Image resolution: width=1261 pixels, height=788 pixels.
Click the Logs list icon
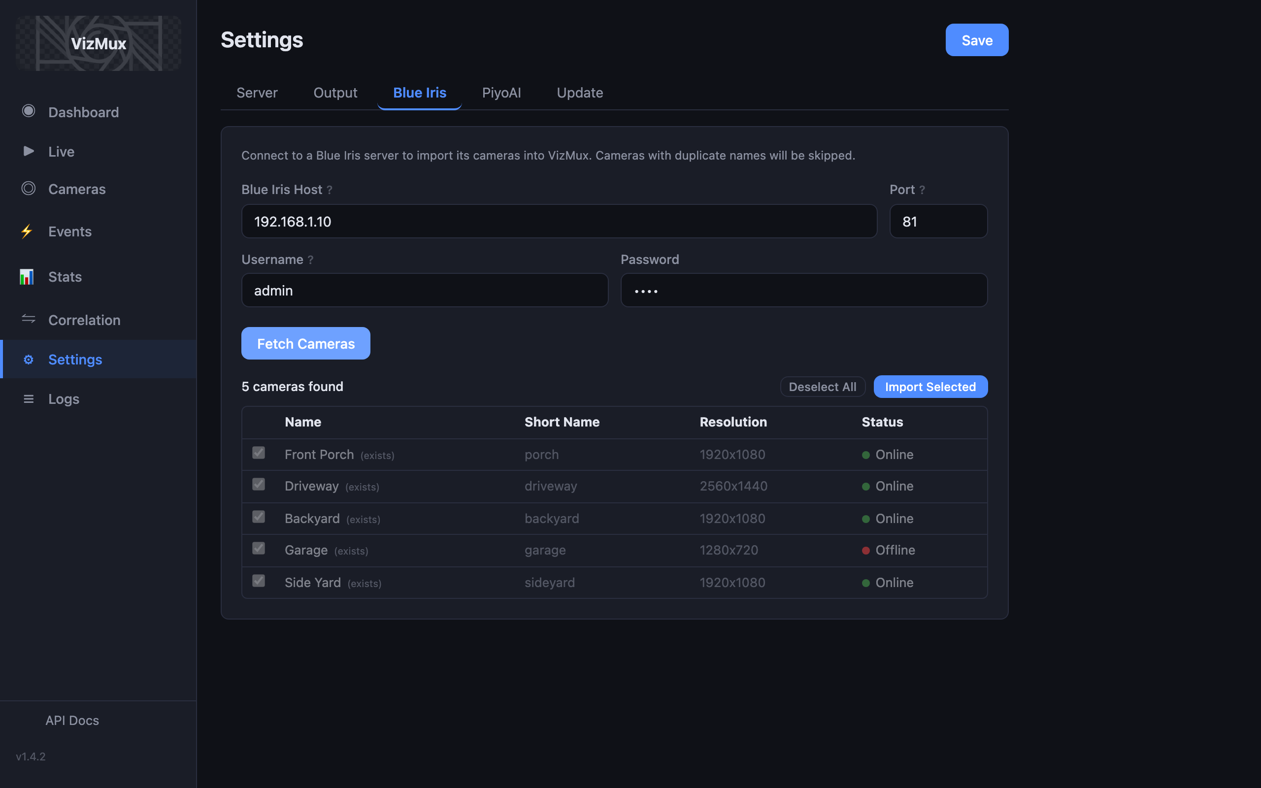tap(29, 399)
